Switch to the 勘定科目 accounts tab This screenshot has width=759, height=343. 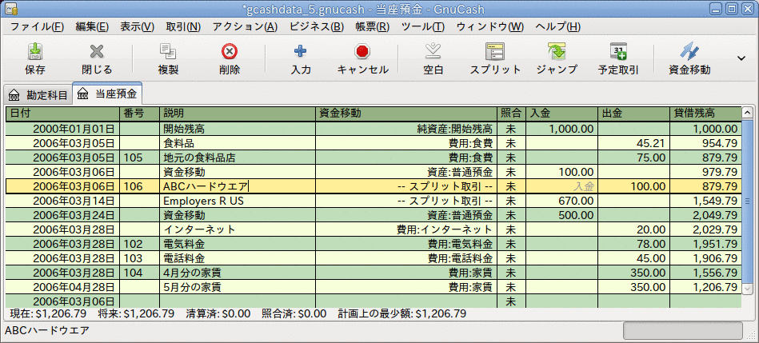[38, 94]
